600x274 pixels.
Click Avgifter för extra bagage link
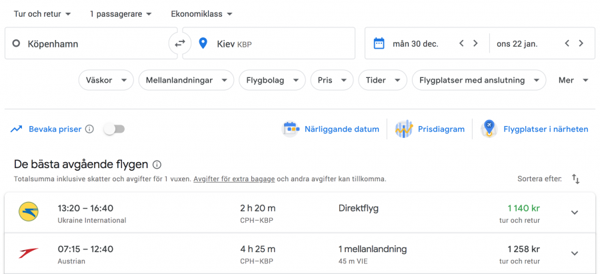pos(235,179)
